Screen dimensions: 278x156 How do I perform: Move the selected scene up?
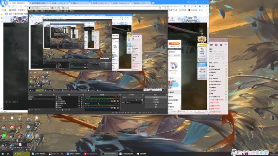(36, 110)
